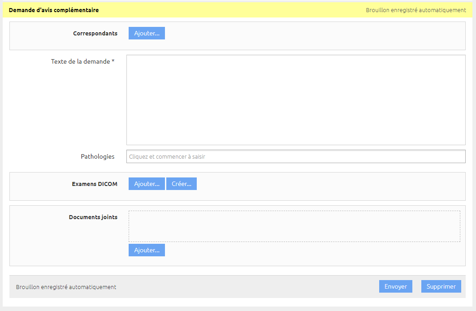Screen dimensions: 476x311
Task: Click the footer's 'Brouillon enregistré automatiquement' status
Action: [66, 287]
